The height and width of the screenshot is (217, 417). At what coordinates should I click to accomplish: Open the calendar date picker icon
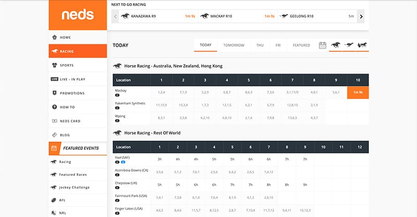[x=322, y=45]
